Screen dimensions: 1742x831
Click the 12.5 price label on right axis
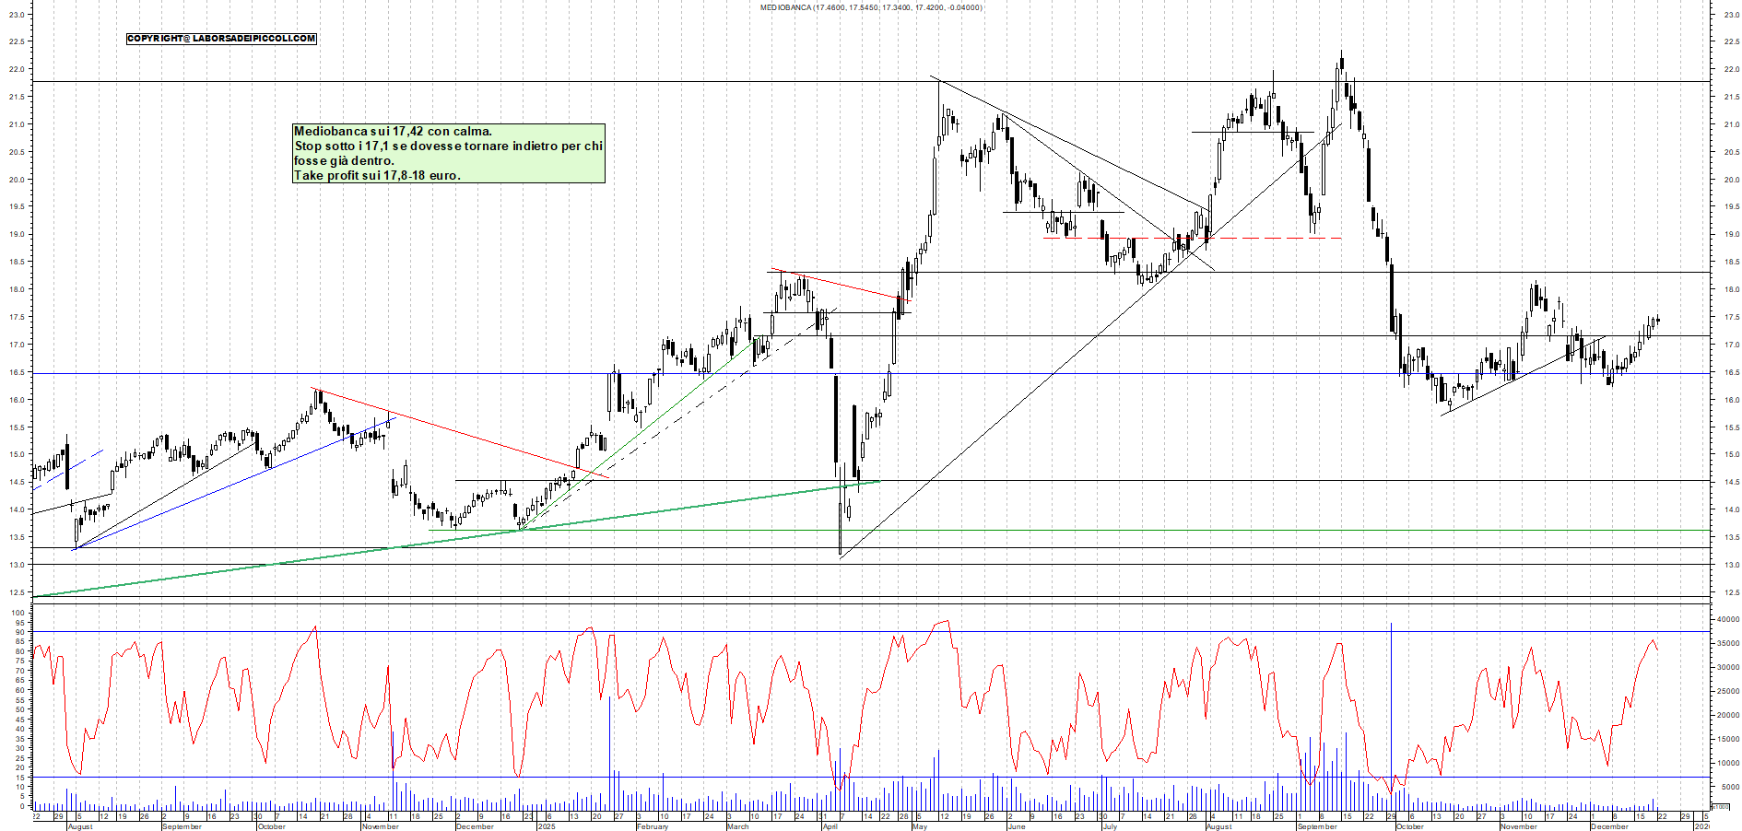tap(1731, 592)
